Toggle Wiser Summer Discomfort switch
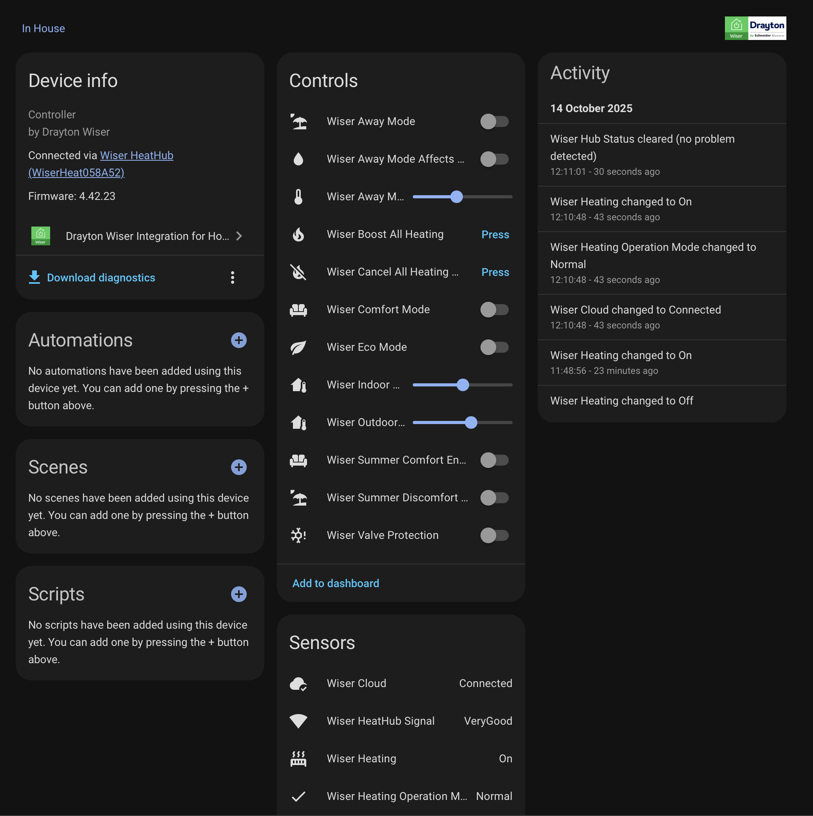Viewport: 813px width, 816px height. click(494, 497)
